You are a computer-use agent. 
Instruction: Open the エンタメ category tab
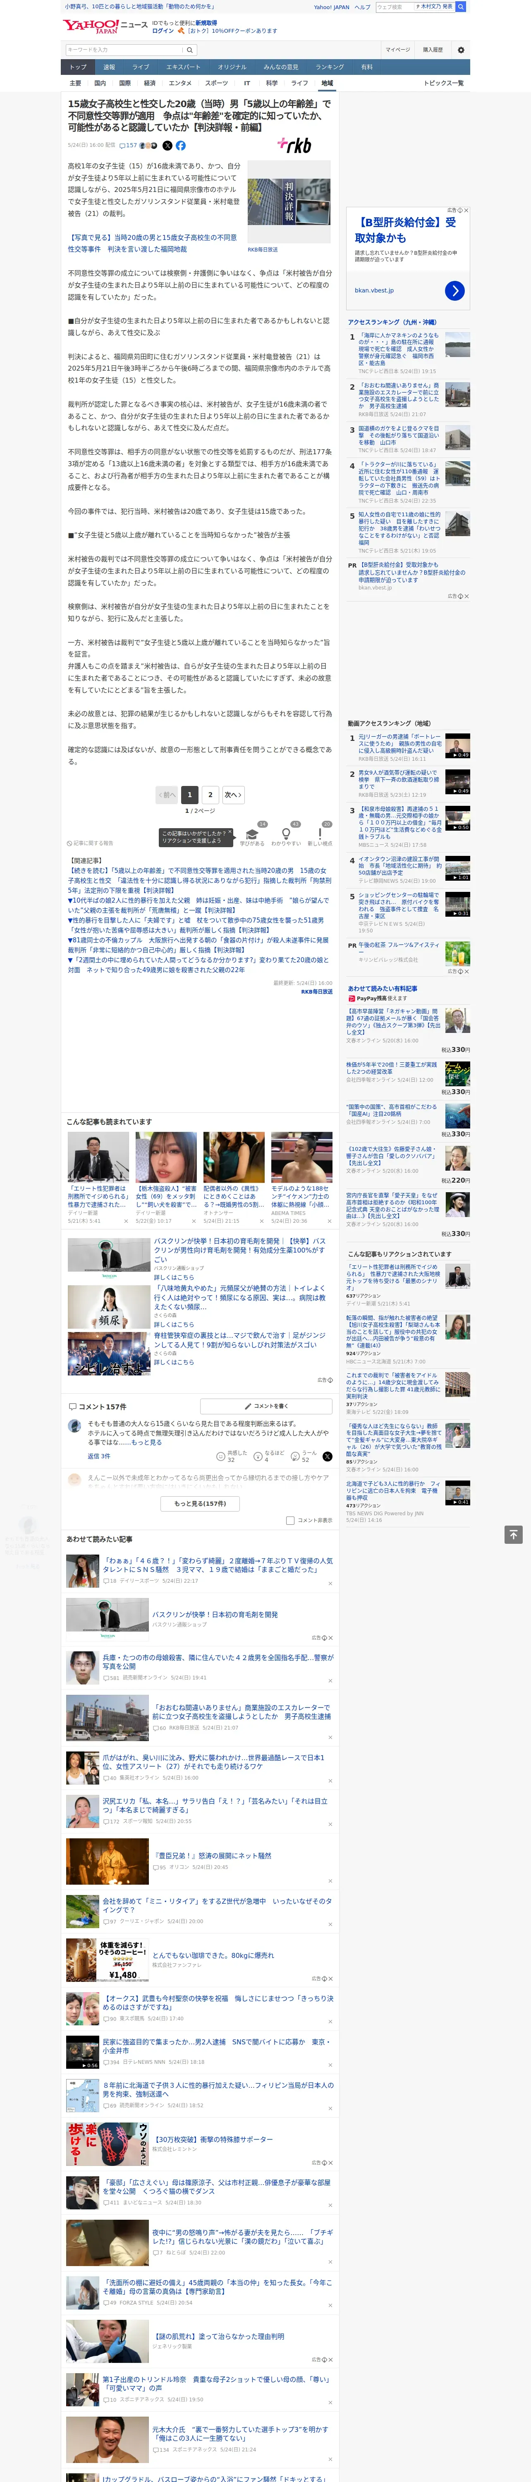pyautogui.click(x=180, y=83)
